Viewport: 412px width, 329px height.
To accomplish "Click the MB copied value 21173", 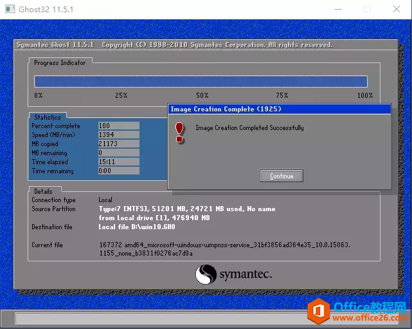I will [x=119, y=144].
